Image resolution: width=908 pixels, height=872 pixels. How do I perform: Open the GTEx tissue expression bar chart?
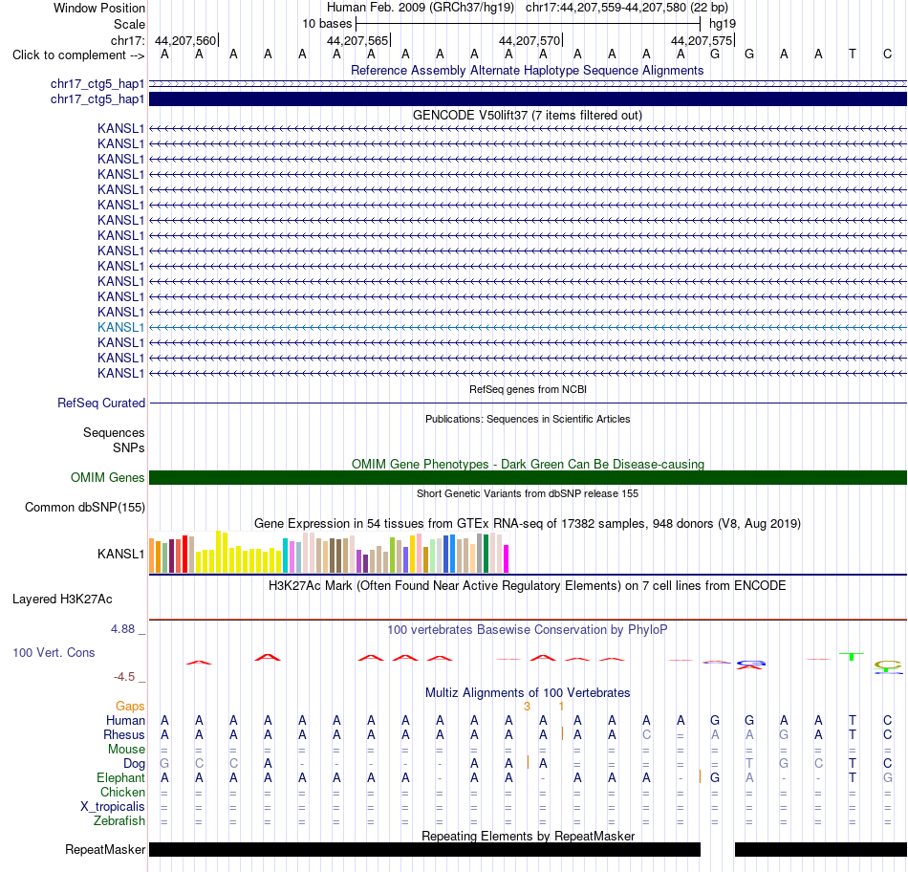point(329,552)
